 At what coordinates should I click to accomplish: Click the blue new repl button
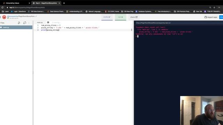click(221, 17)
